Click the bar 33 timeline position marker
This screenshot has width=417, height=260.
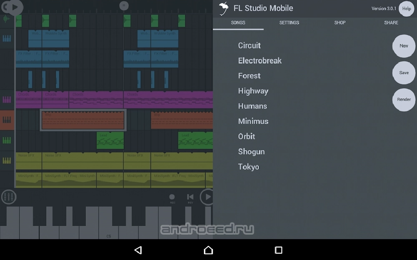[124, 5]
